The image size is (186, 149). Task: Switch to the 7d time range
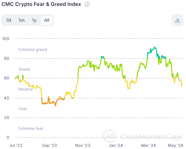click(x=8, y=20)
